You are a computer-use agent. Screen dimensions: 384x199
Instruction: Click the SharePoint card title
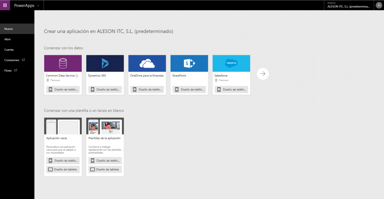[179, 76]
